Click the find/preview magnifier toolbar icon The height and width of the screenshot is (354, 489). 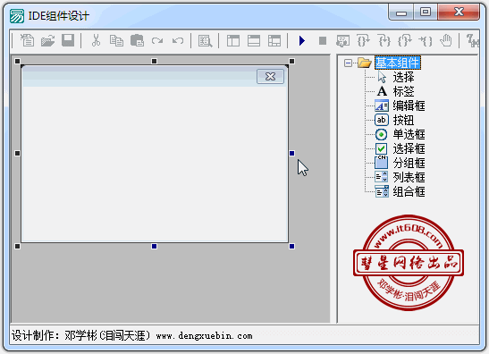coord(205,40)
